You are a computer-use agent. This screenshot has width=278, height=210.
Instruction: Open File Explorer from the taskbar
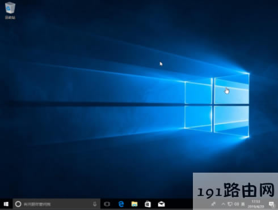[x=134, y=204]
